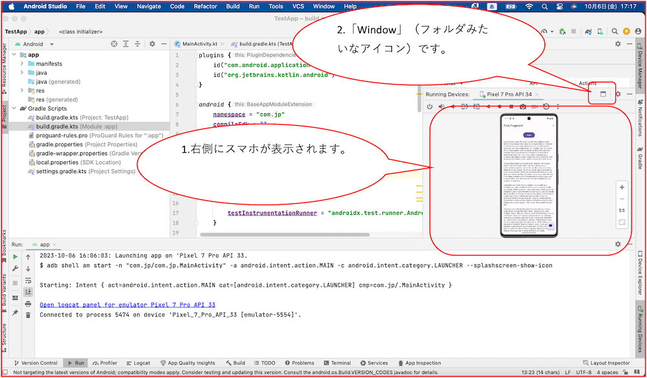Collapse the app module tree node
The image size is (647, 378).
pos(14,55)
